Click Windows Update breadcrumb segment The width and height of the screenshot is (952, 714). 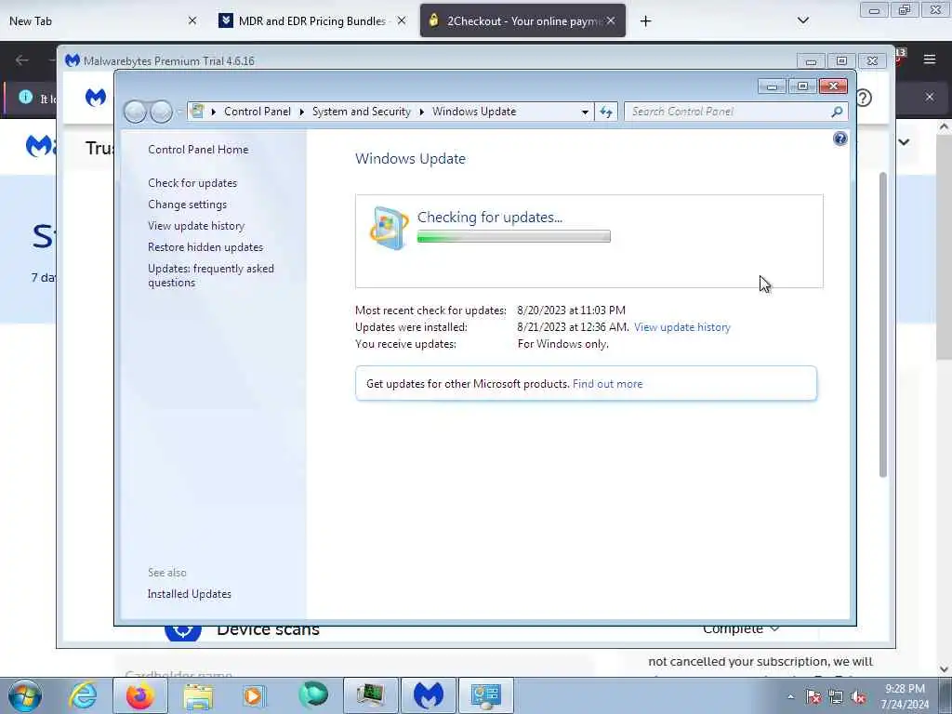(474, 112)
